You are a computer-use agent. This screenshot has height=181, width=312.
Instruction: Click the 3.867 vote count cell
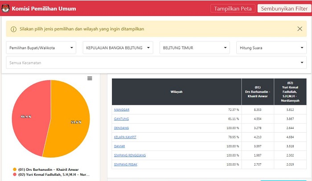tap(290, 119)
